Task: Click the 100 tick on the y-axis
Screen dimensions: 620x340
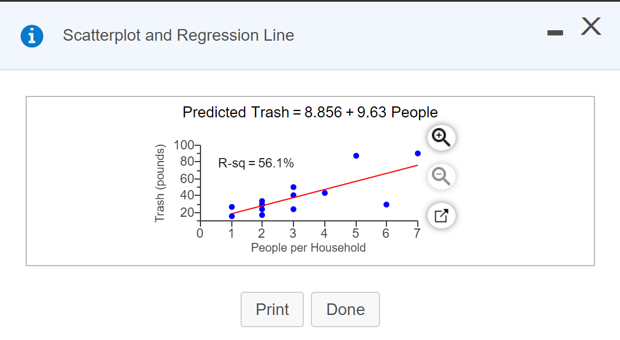Action: pos(184,145)
